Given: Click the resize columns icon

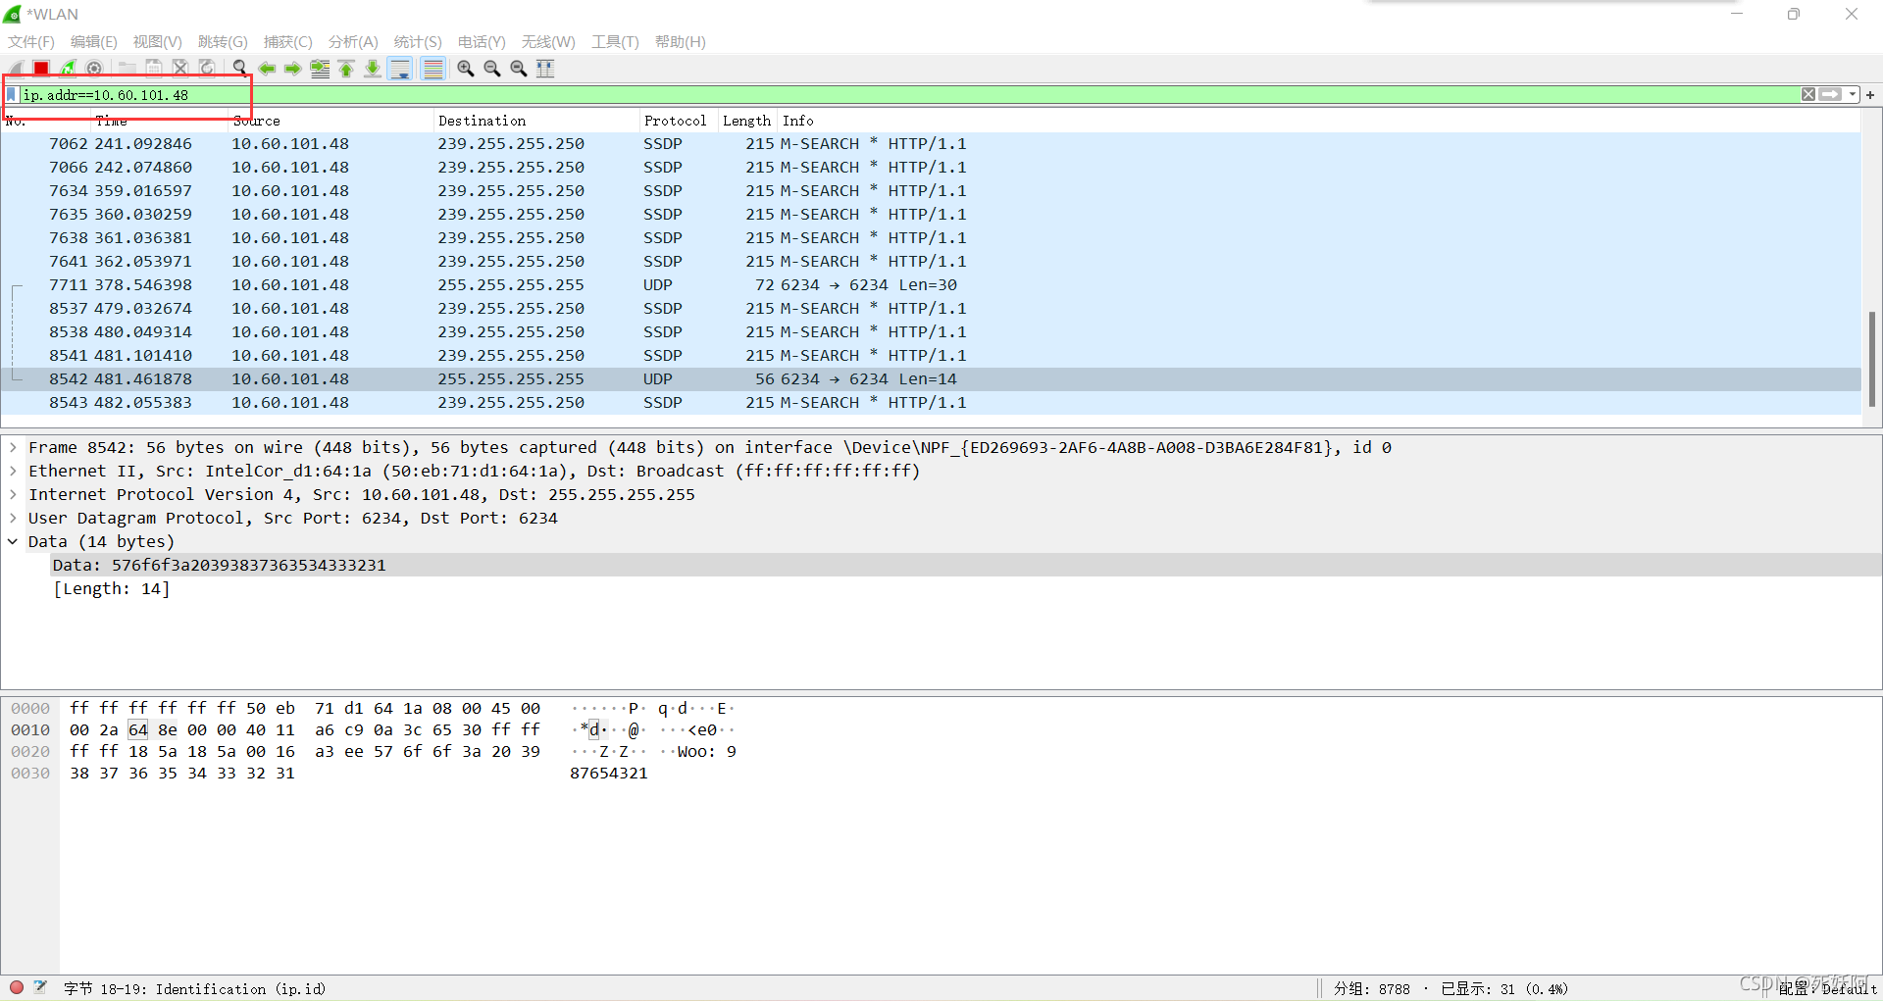Looking at the screenshot, I should [x=545, y=68].
